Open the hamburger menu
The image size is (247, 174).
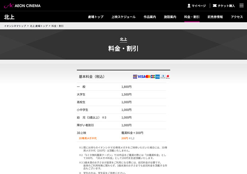point(242,5)
